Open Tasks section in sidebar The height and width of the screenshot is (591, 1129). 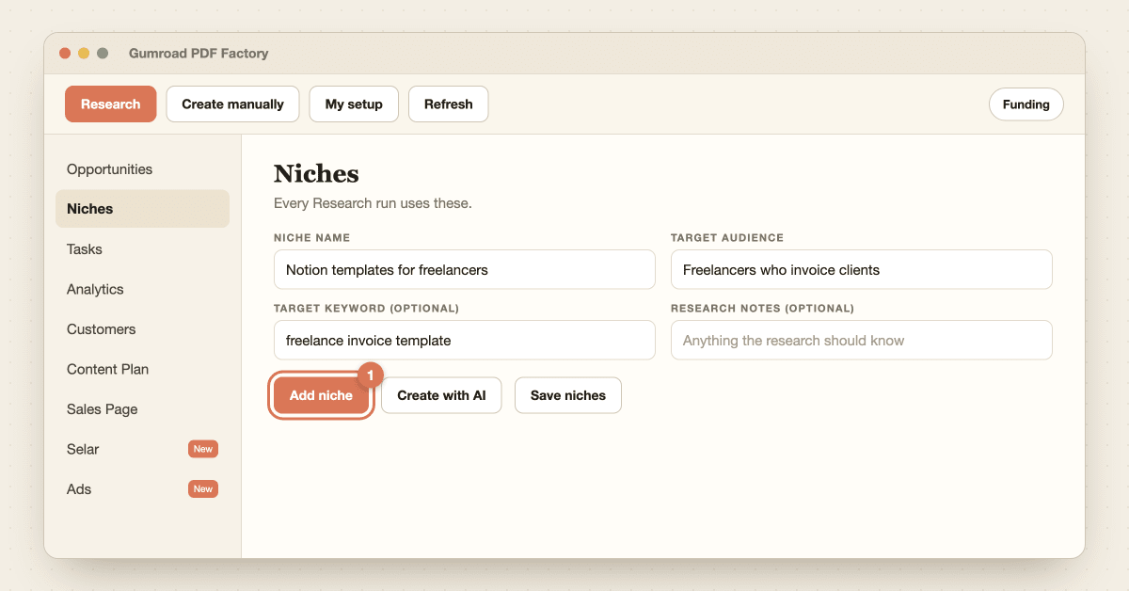point(142,249)
